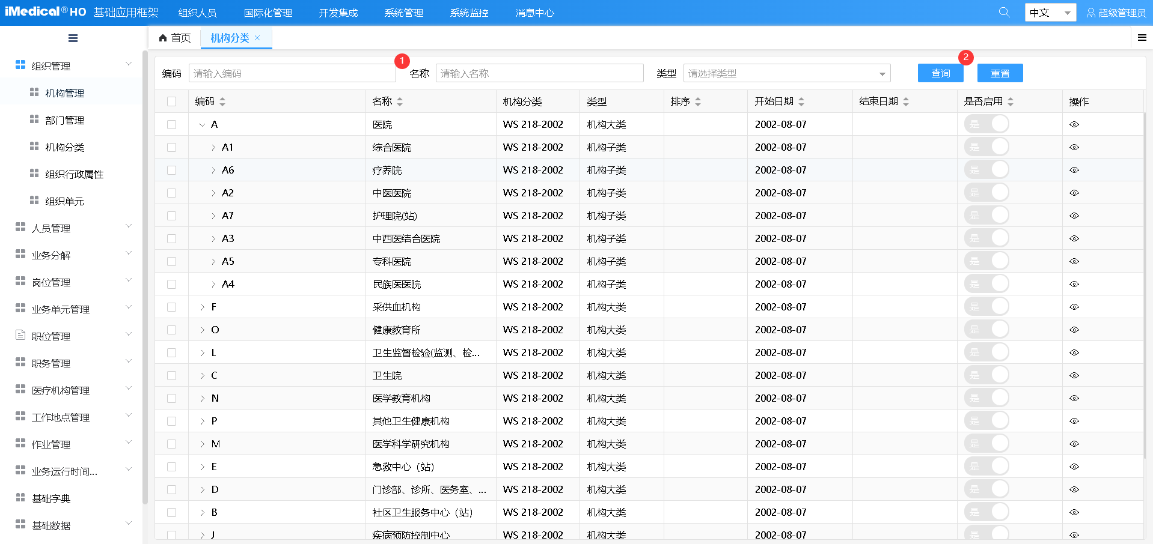1153x544 pixels.
Task: Click the 查询 search button
Action: tap(940, 73)
